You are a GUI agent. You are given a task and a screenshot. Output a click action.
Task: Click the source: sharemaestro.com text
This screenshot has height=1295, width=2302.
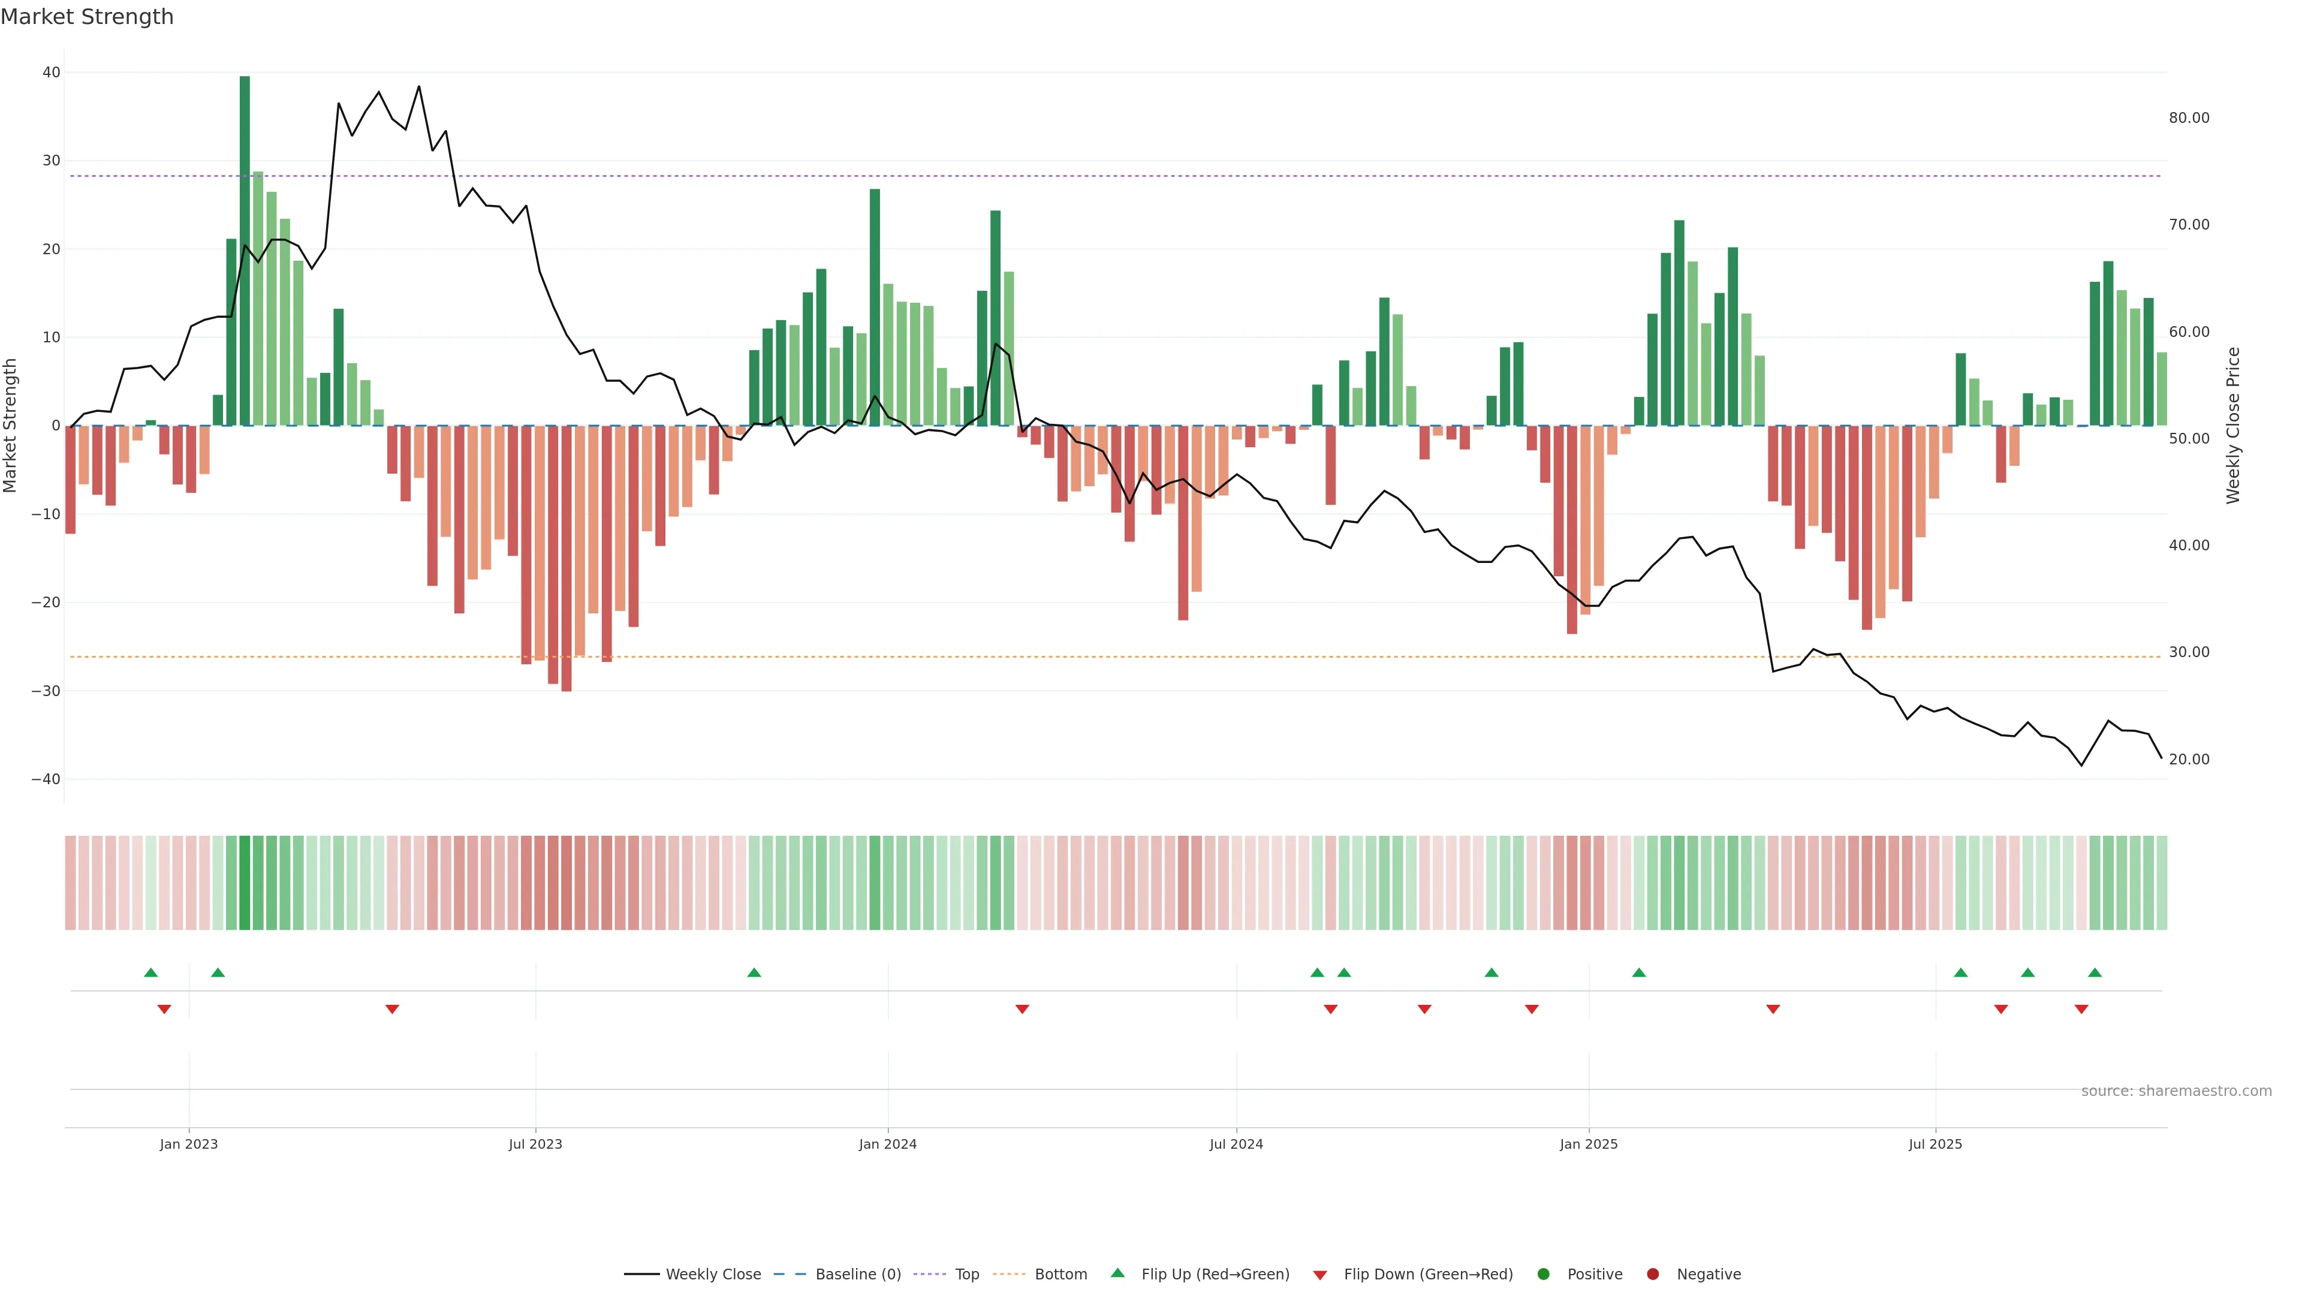click(2176, 1091)
